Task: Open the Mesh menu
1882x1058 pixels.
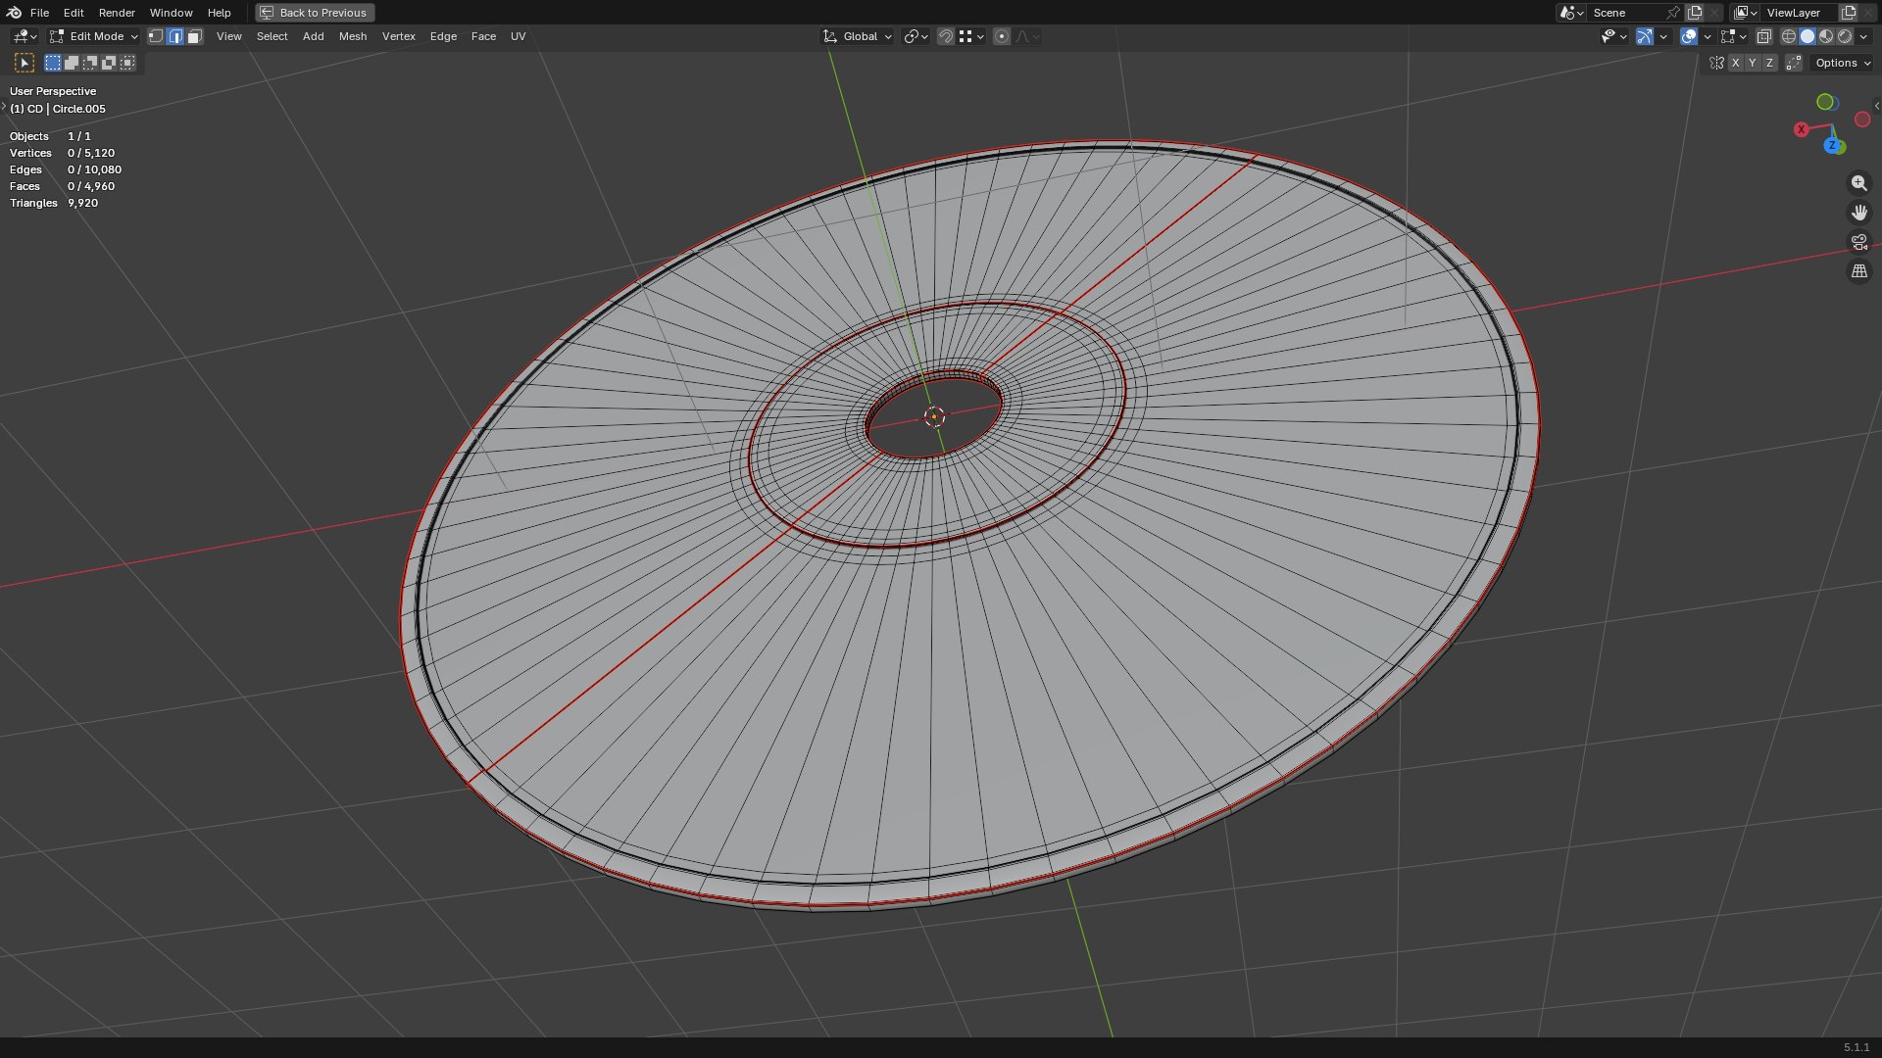Action: pyautogui.click(x=353, y=36)
